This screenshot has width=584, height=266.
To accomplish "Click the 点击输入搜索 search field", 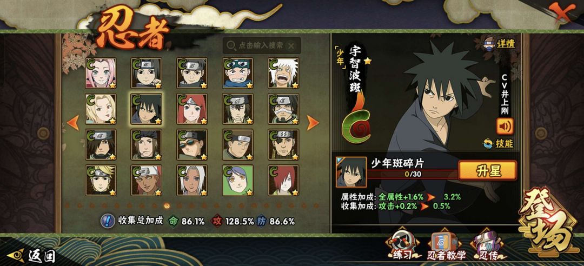I will tap(262, 45).
